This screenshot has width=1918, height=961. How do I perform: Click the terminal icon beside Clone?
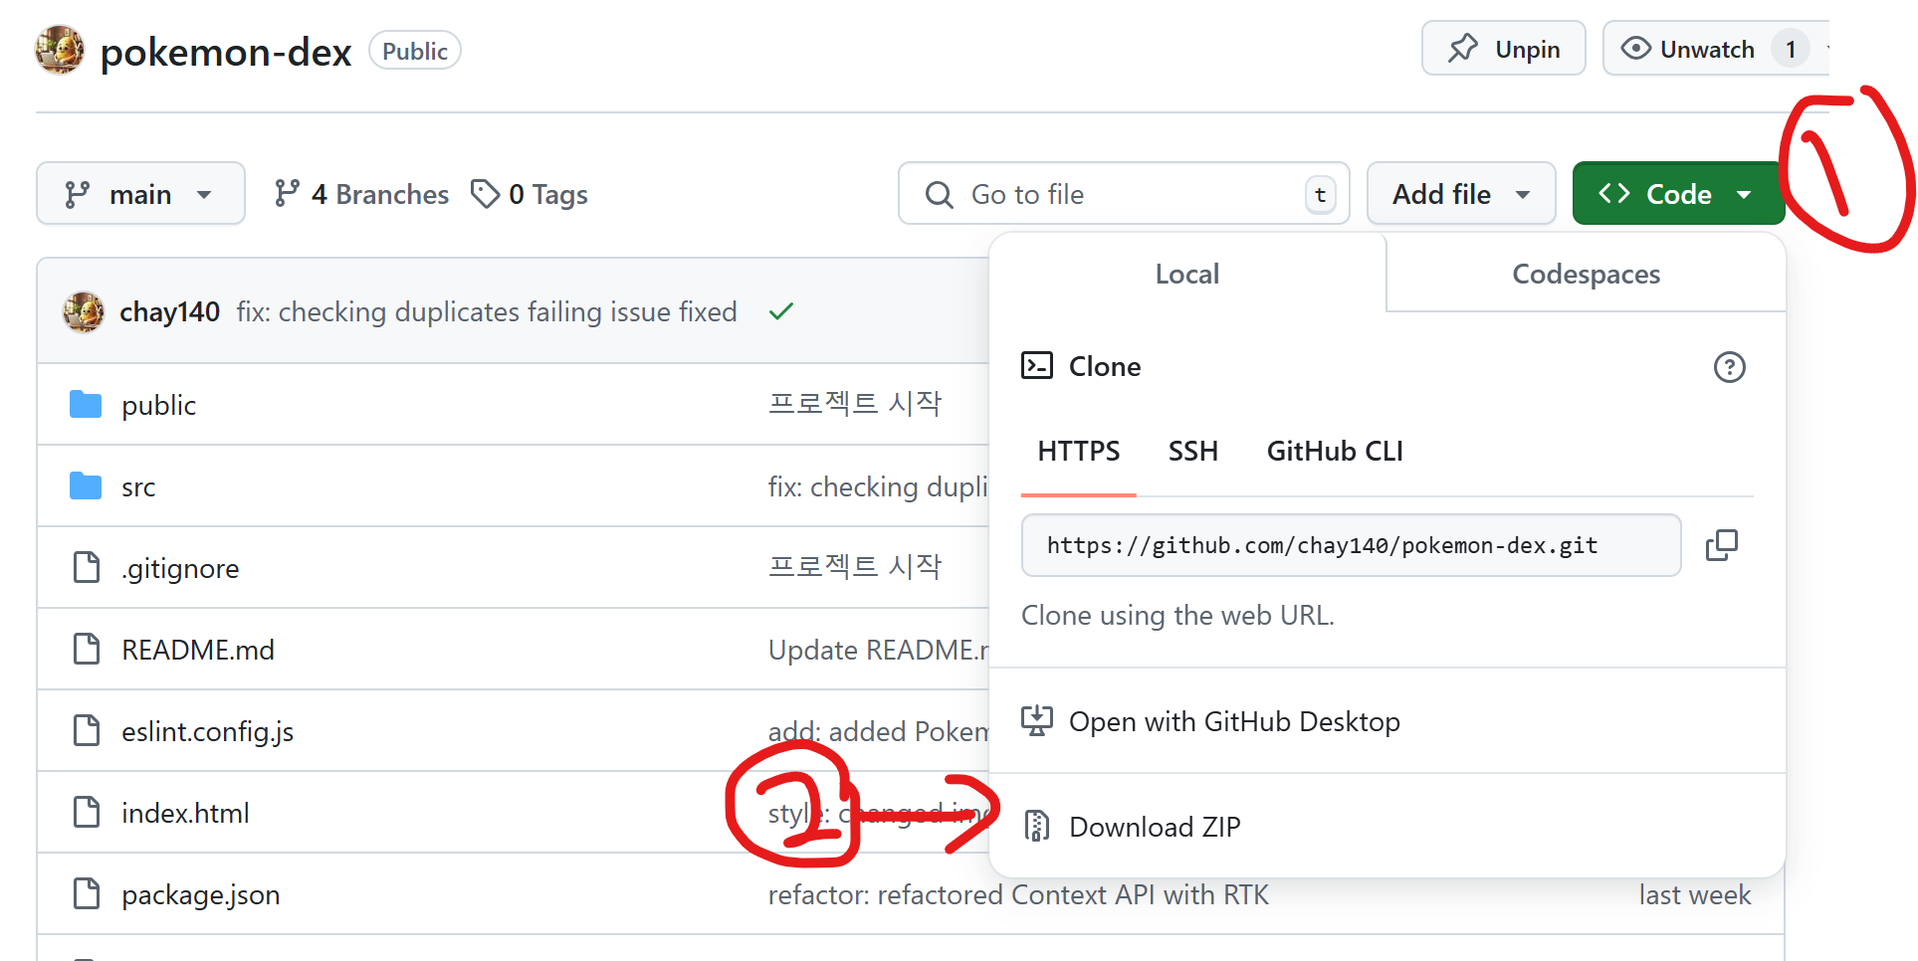(x=1037, y=366)
